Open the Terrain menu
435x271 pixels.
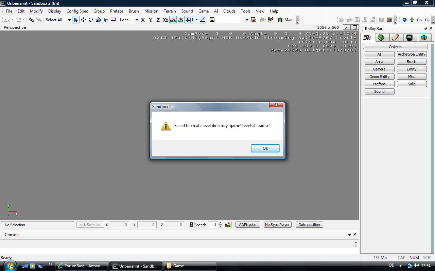coord(170,11)
